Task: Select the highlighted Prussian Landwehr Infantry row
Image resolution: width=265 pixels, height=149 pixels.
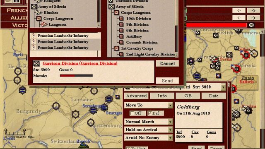Action: [x=65, y=36]
